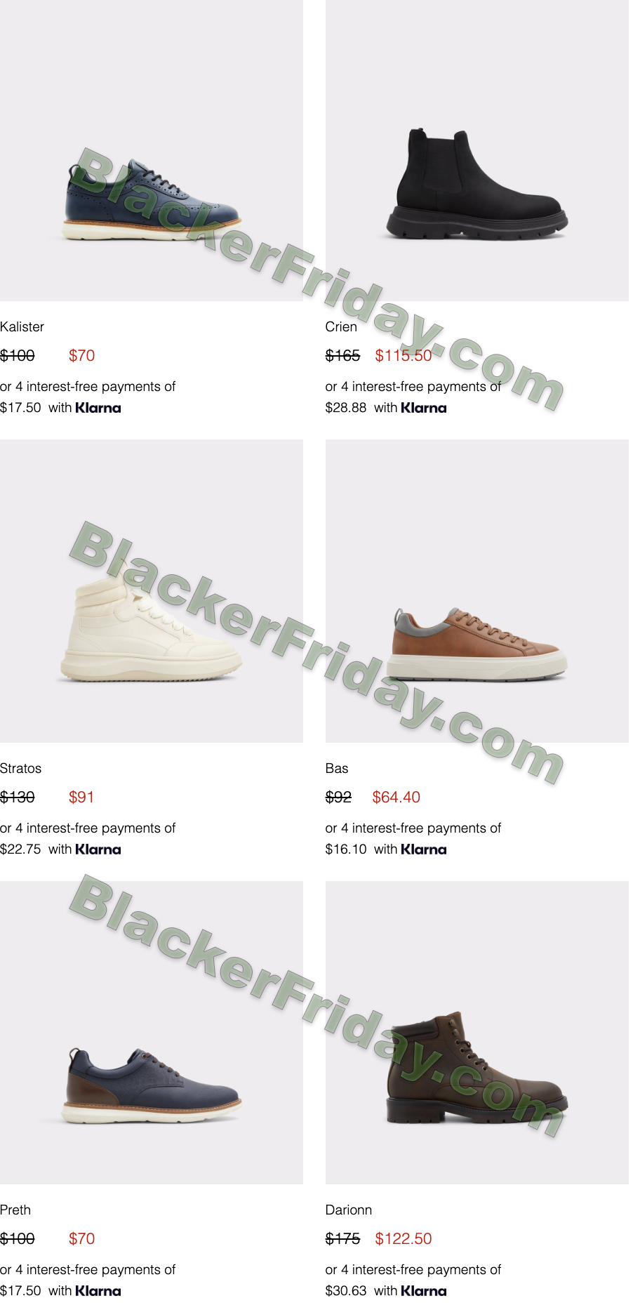The height and width of the screenshot is (1310, 633).
Task: Open the Crien black Chelsea boot image
Action: coord(477,150)
